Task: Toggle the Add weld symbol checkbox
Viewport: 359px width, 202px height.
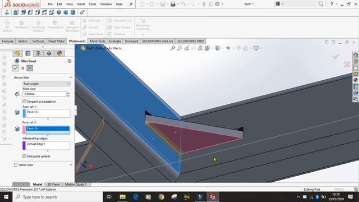Action: 24,156
